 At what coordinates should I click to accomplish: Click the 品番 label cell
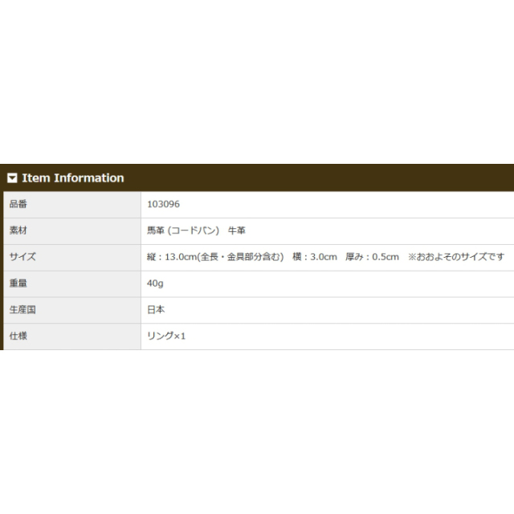tap(72, 205)
